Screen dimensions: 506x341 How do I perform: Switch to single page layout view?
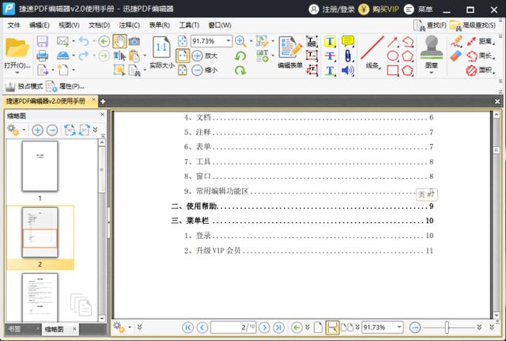[318, 327]
